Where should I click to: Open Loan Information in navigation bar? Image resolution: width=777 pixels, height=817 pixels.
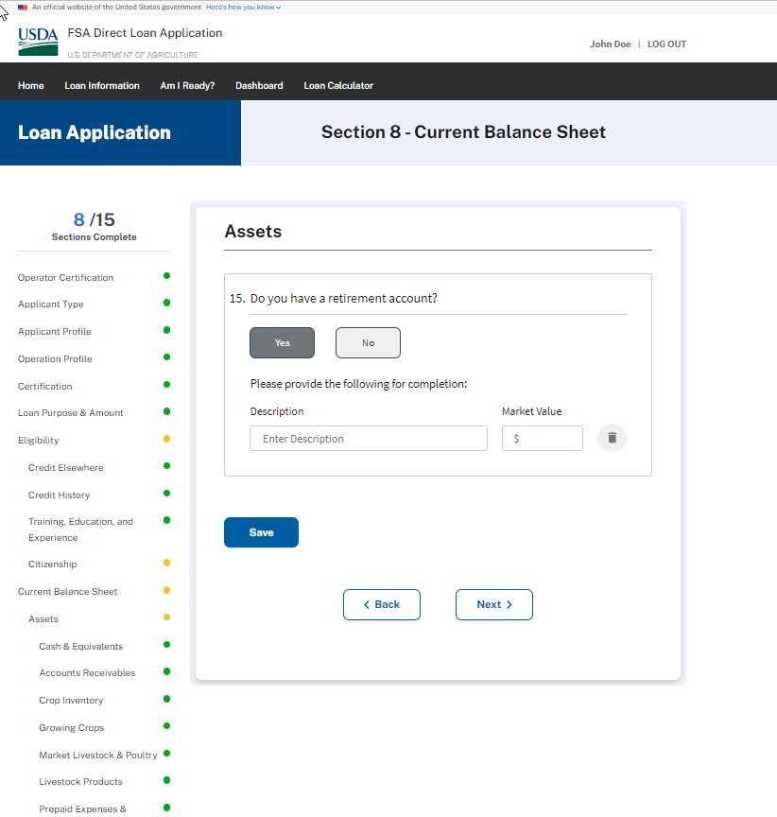click(x=102, y=85)
